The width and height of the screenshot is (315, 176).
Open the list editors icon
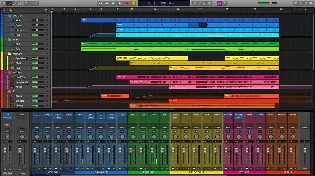296,3
